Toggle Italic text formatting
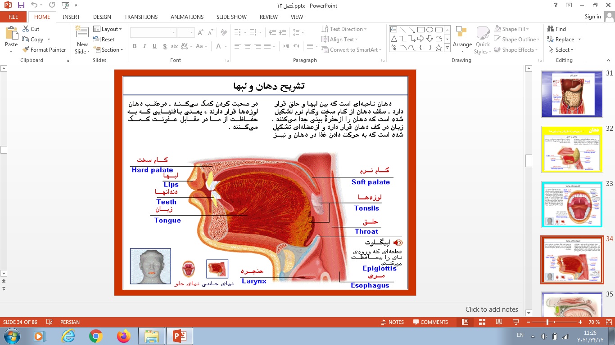This screenshot has width=615, height=345. coord(145,46)
